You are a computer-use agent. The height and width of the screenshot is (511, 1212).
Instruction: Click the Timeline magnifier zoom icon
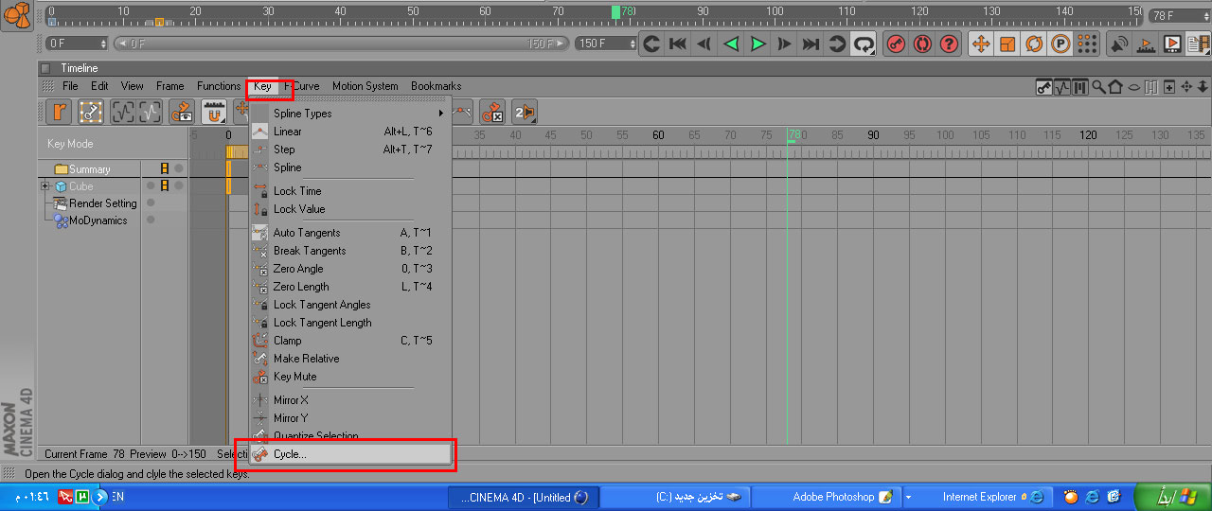(1098, 87)
